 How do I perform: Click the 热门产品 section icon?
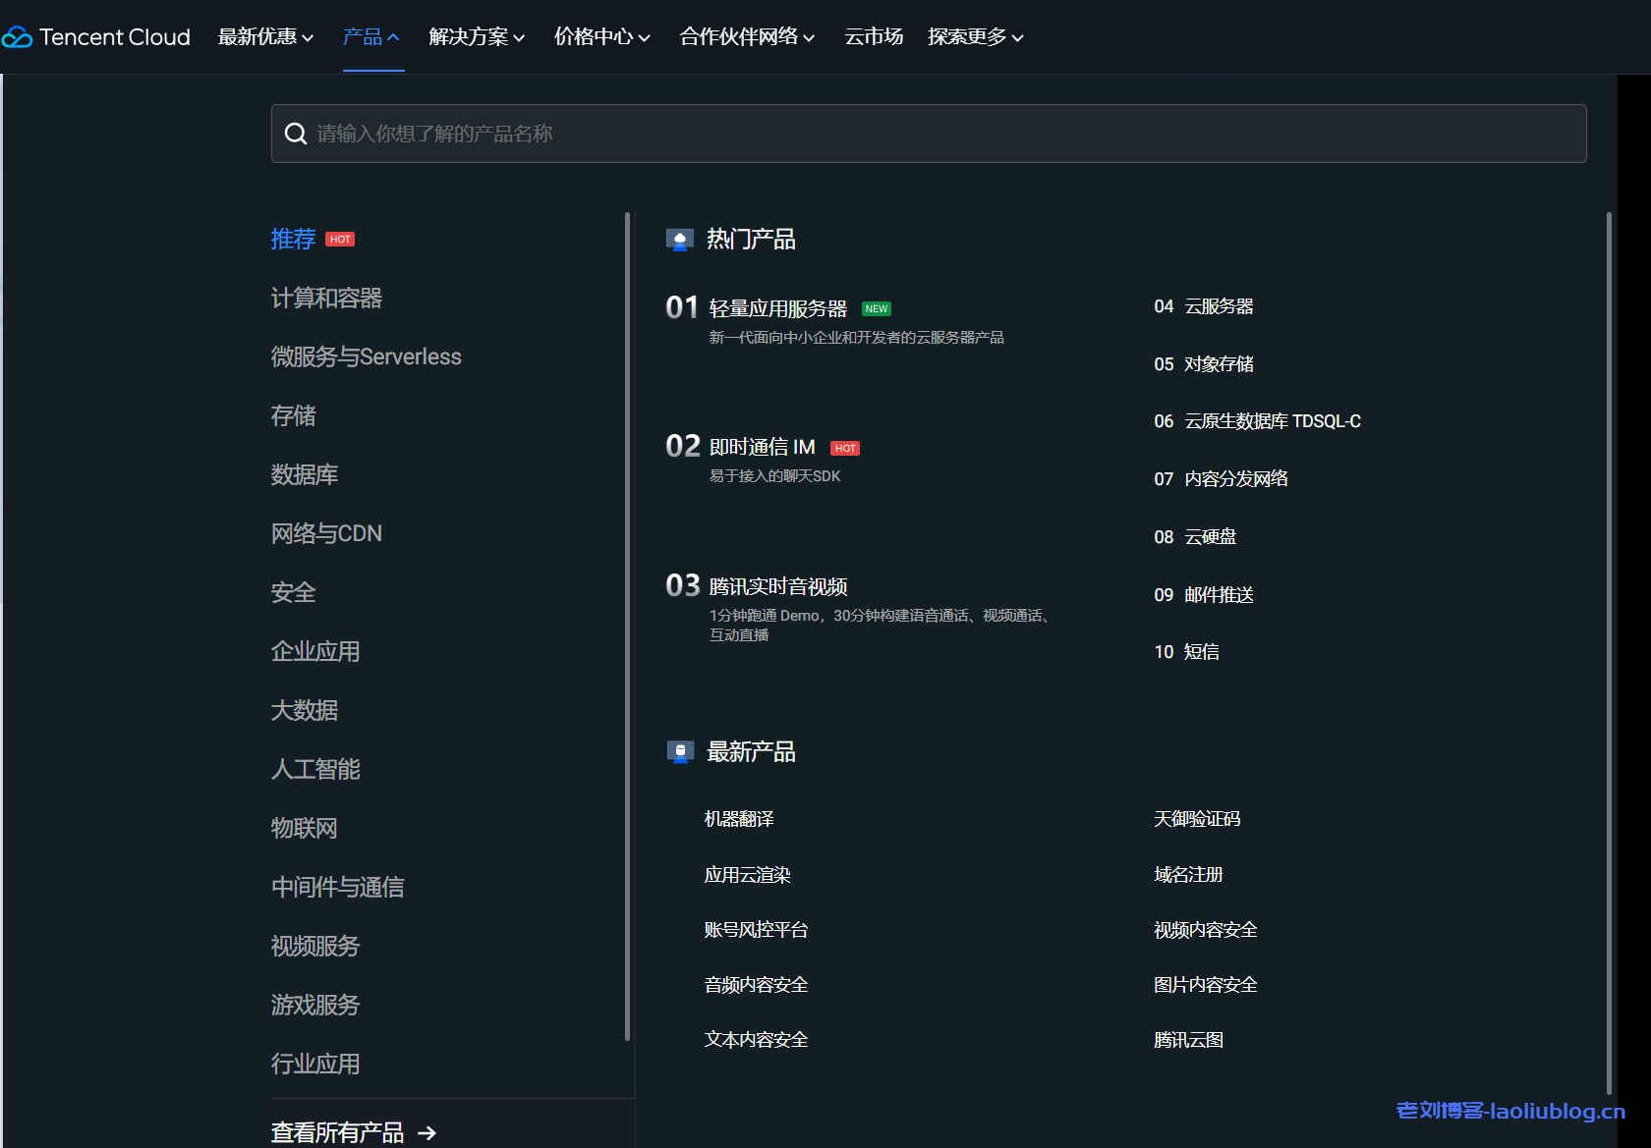click(680, 240)
